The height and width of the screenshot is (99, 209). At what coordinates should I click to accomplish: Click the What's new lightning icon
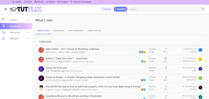(4, 26)
